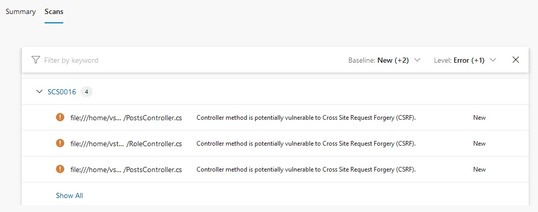This screenshot has height=212, width=538.
Task: Open the first PostsController.cs file path
Action: tap(126, 118)
